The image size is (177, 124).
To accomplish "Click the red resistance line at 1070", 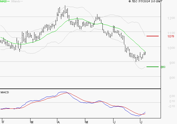I will tap(152, 36).
